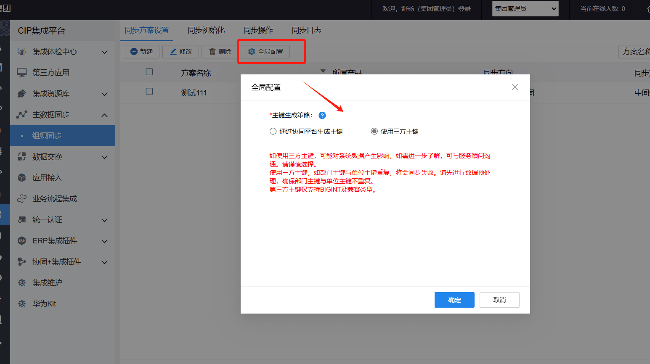Open 全局配置 from the toolbar
650x364 pixels.
265,51
